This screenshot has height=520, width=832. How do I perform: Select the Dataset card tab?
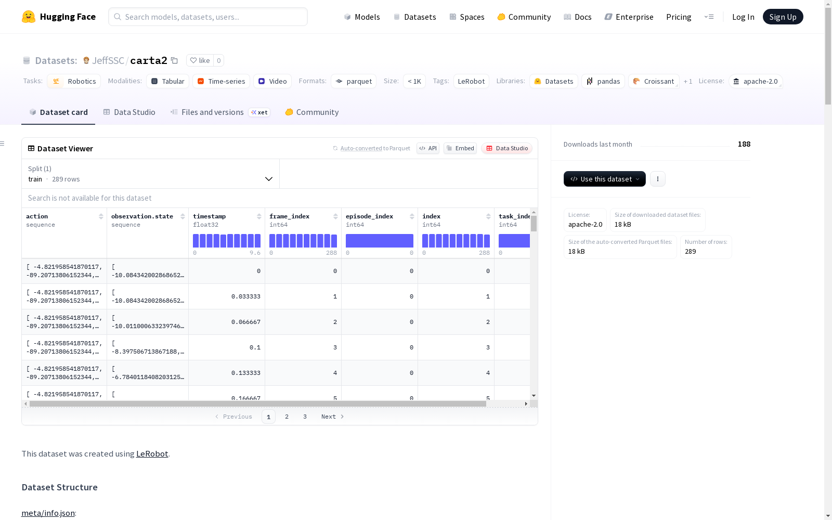coord(58,112)
